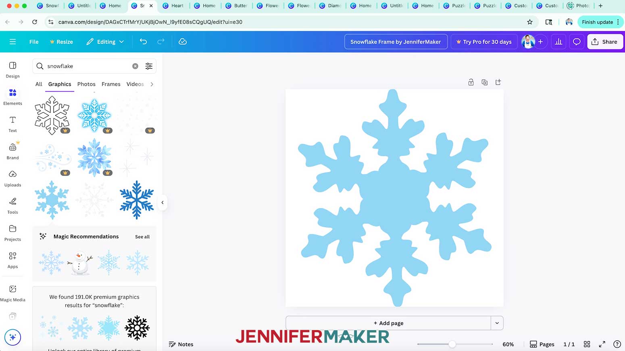Screen dimensions: 625x351
Task: Open the Notes panel
Action: tap(181, 344)
